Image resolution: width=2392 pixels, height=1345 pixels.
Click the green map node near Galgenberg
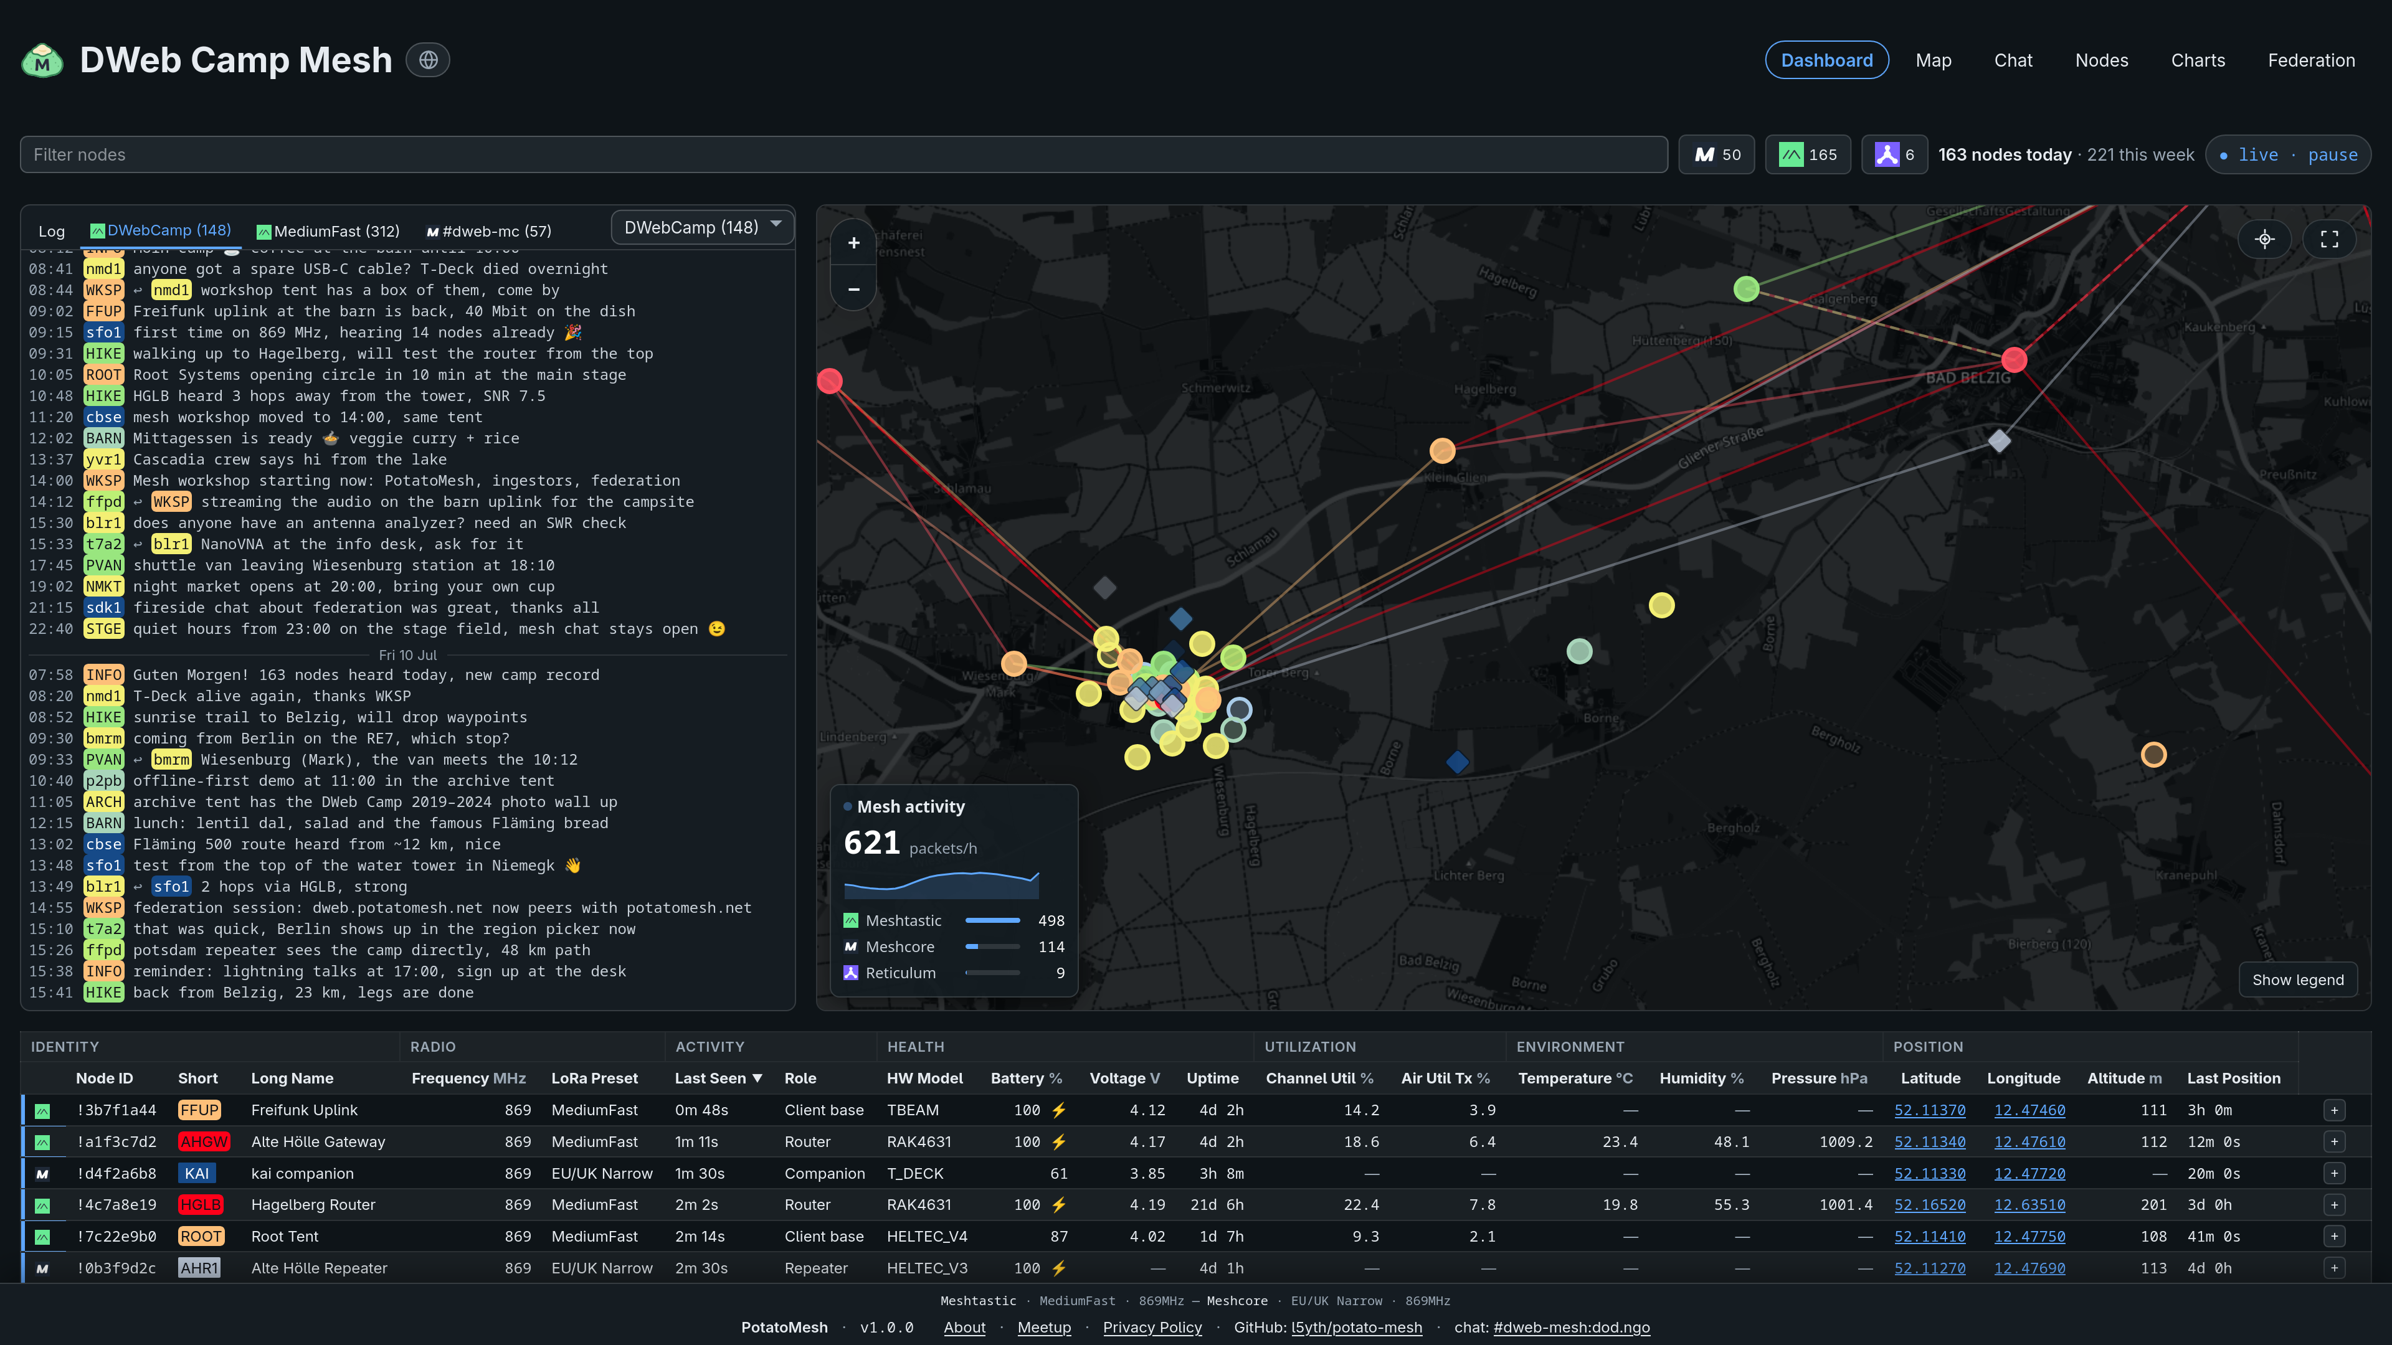[1745, 289]
